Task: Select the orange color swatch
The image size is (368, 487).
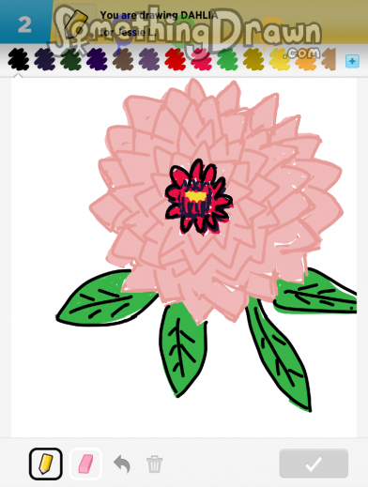Action: click(x=306, y=59)
